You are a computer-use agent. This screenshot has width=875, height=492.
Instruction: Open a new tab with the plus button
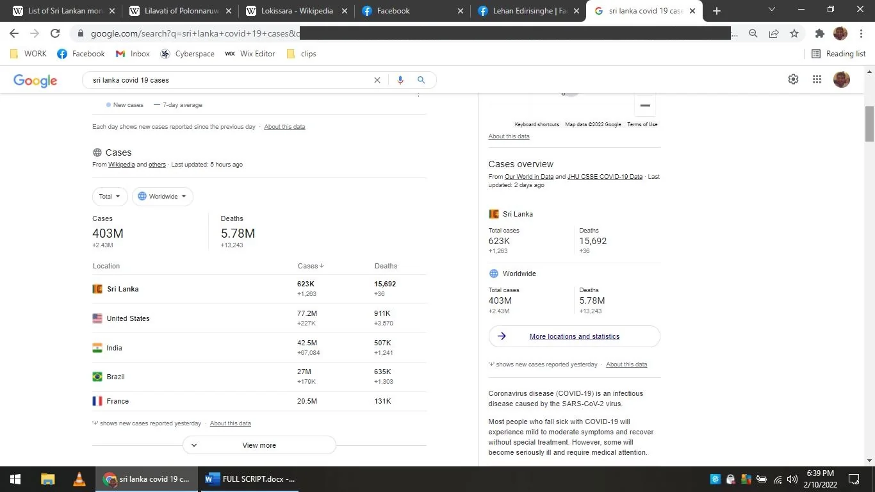(717, 11)
